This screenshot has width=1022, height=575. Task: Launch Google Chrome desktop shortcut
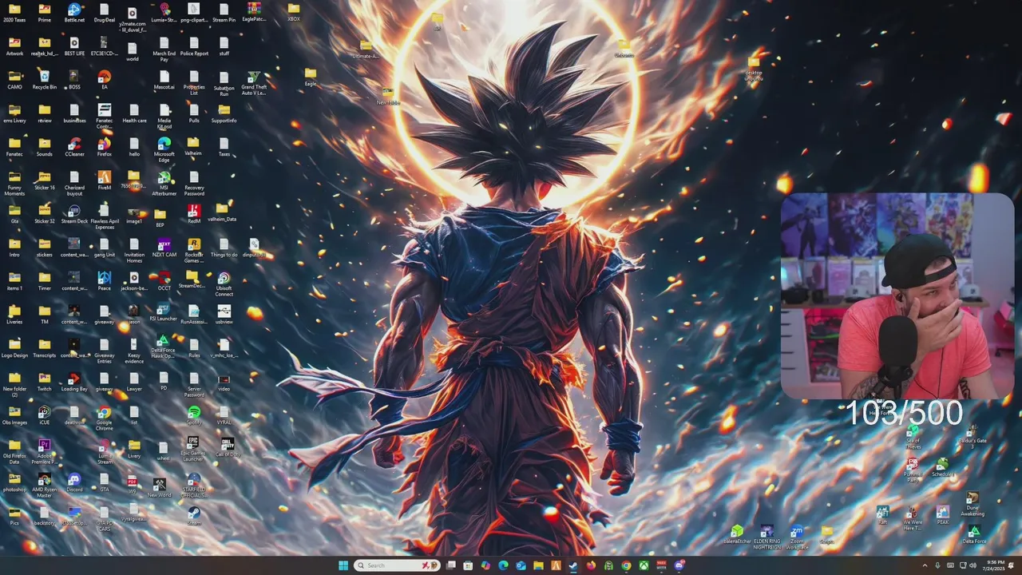(104, 418)
